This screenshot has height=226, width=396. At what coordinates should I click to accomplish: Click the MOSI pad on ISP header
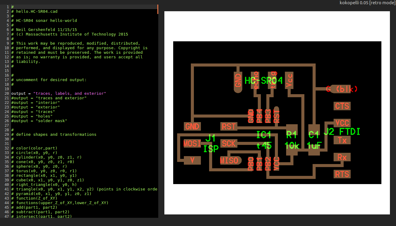point(192,143)
